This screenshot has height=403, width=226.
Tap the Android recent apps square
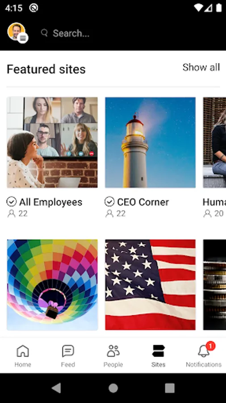click(x=170, y=388)
